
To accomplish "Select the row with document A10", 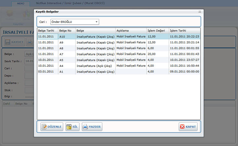I will pyautogui.click(x=119, y=37).
